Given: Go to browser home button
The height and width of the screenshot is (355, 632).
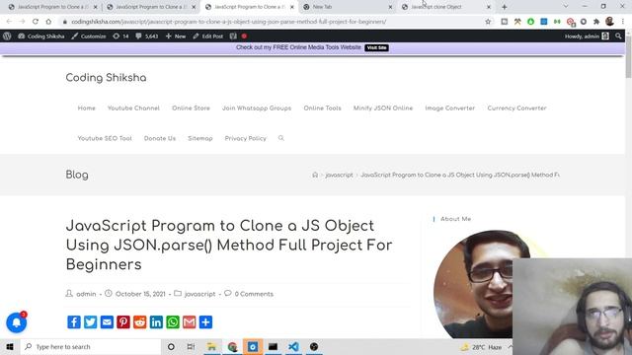Looking at the screenshot, I should coord(48,22).
